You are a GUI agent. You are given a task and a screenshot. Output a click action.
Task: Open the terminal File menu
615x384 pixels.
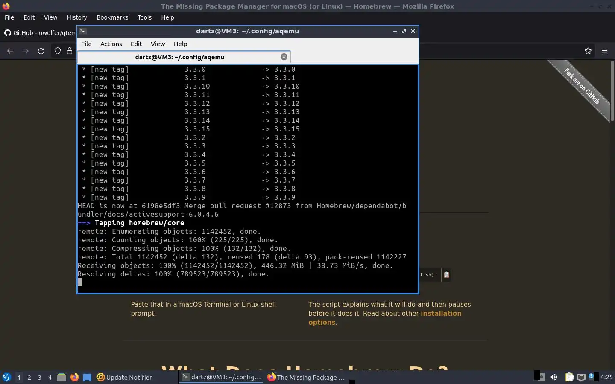(86, 44)
